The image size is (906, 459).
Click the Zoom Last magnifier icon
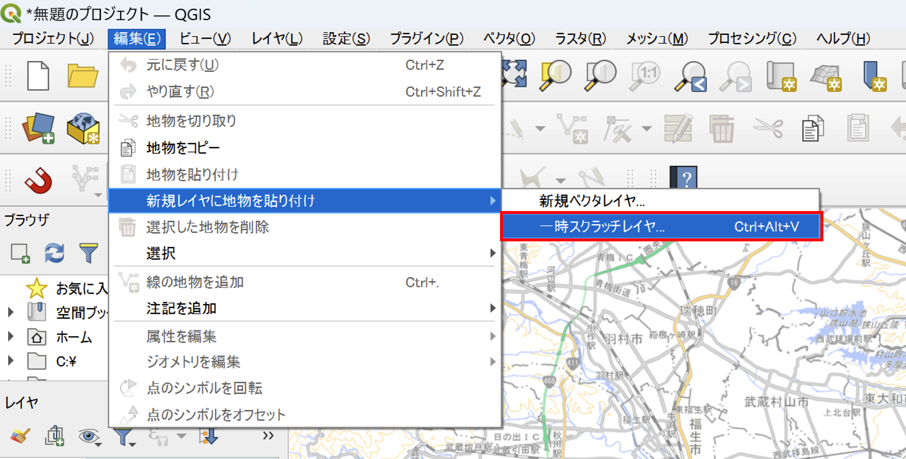[x=691, y=76]
